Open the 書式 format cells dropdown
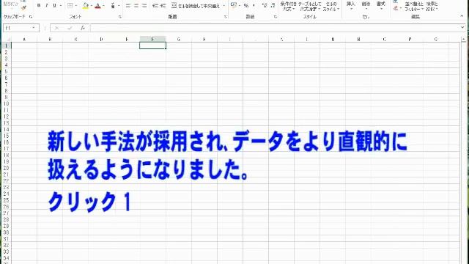This screenshot has height=264, width=469. click(x=381, y=5)
